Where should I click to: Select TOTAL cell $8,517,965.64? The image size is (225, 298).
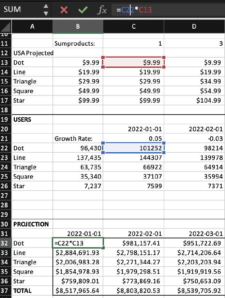(x=78, y=290)
